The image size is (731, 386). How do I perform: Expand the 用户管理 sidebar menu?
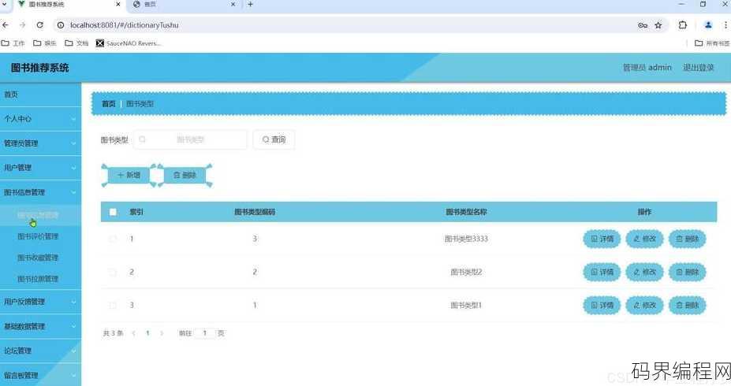40,168
